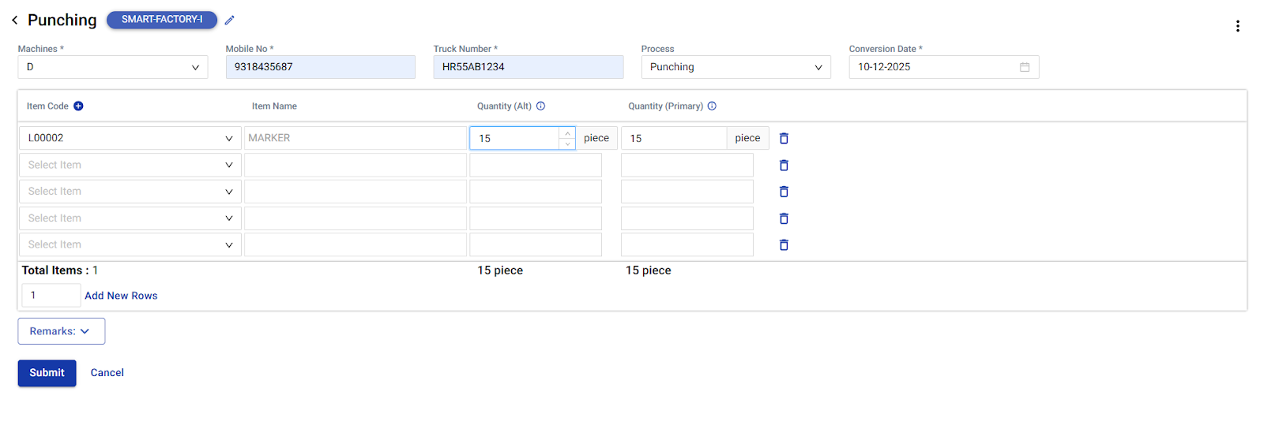Click the info icon next to Quantity (Primary)
This screenshot has height=440, width=1264.
click(712, 106)
